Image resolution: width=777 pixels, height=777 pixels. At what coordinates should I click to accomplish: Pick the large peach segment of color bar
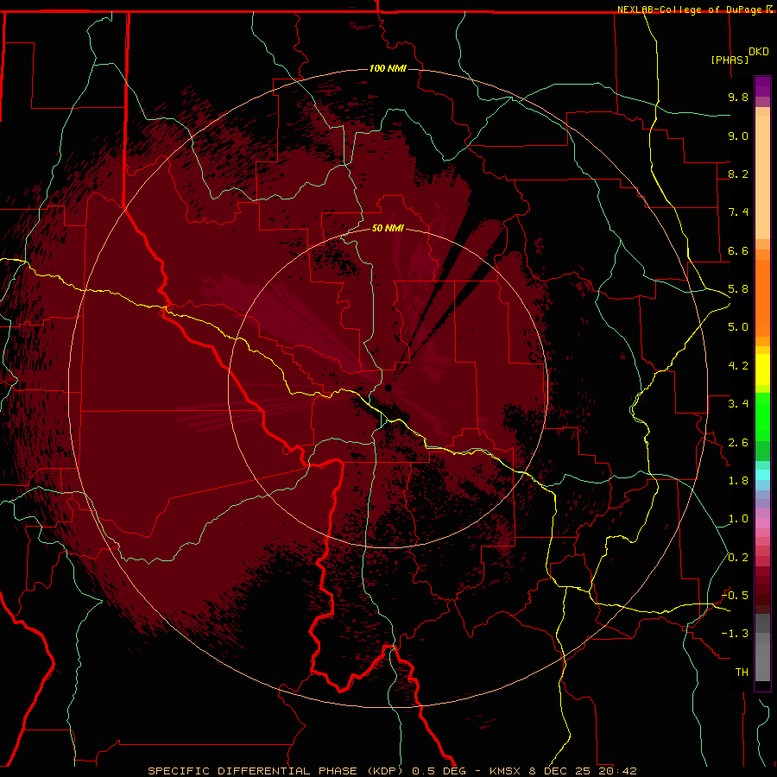coord(762,177)
